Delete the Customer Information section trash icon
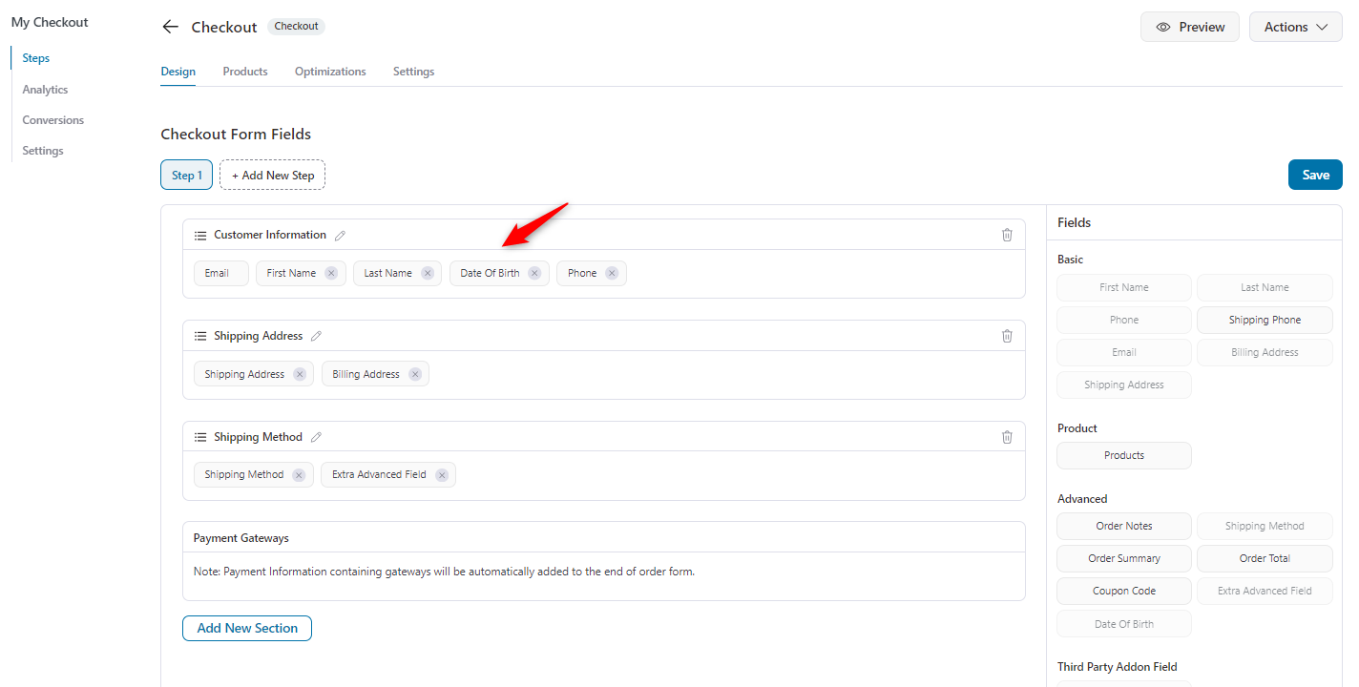This screenshot has height=687, width=1359. (1007, 235)
